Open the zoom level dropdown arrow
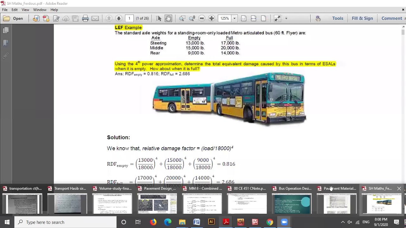This screenshot has width=406, height=228. click(234, 18)
